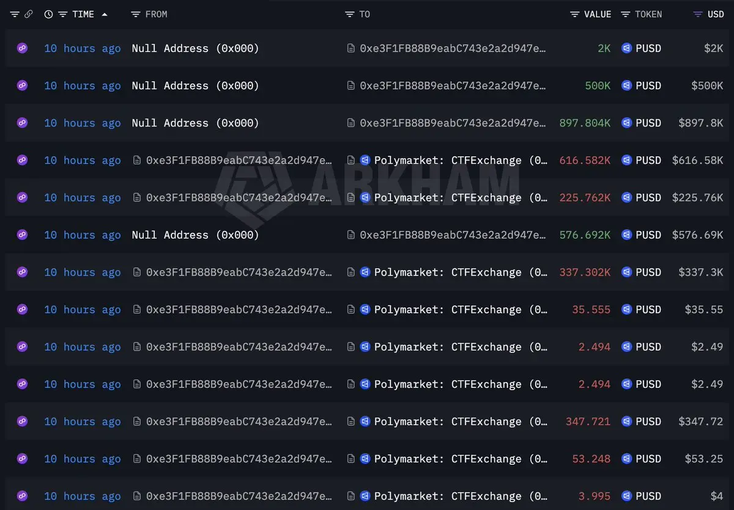This screenshot has height=510, width=734.
Task: Select the green 576.692K value
Action: tap(585, 235)
